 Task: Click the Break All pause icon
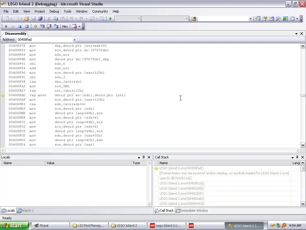pyautogui.click(x=13, y=26)
